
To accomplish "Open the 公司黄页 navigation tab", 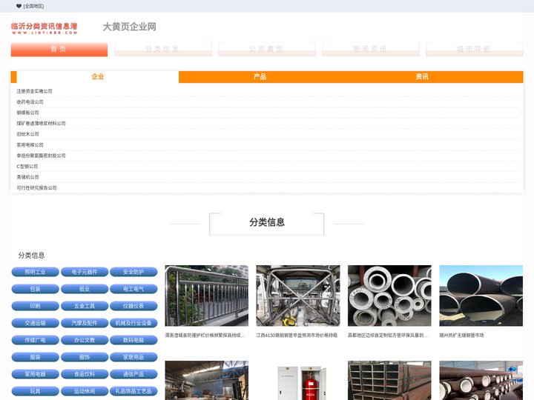I will (x=267, y=50).
